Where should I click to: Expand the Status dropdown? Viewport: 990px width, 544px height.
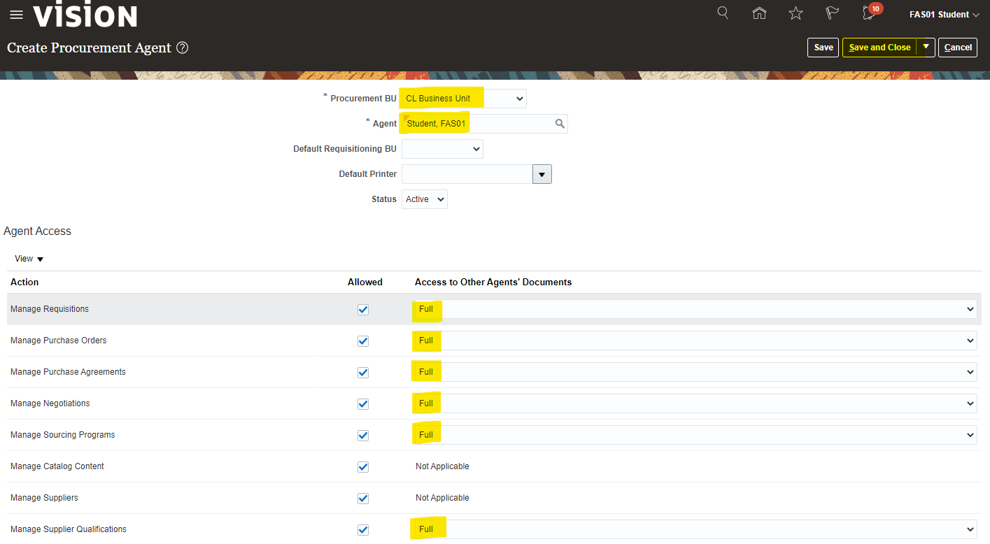pyautogui.click(x=425, y=199)
